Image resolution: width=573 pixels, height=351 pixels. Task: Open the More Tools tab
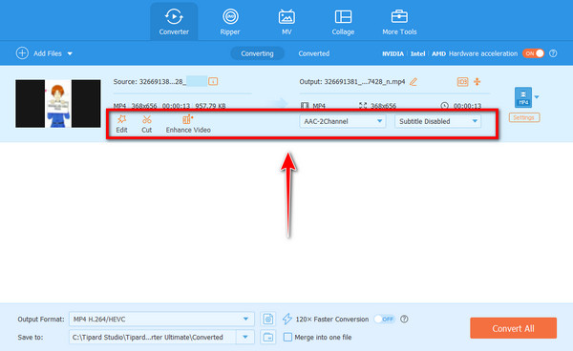399,22
